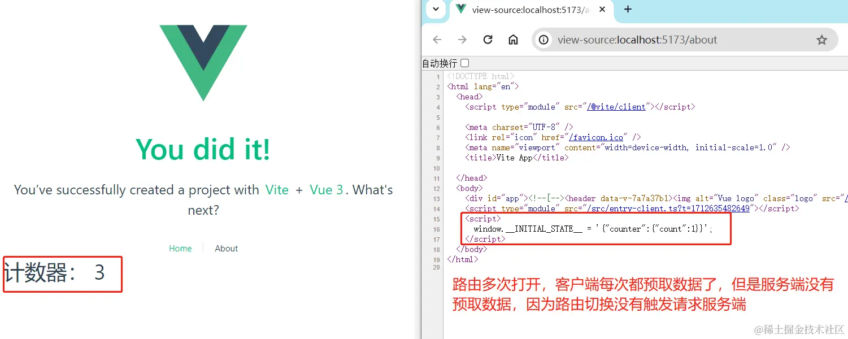848x339 pixels.
Task: Click the meta viewport source line
Action: pos(627,147)
